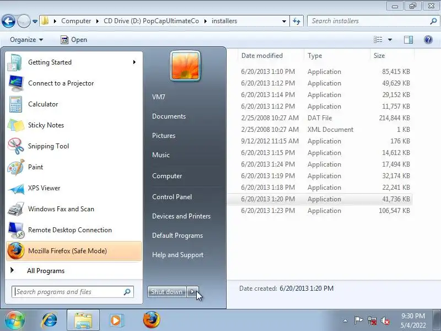Toggle the preview pane

(x=408, y=40)
